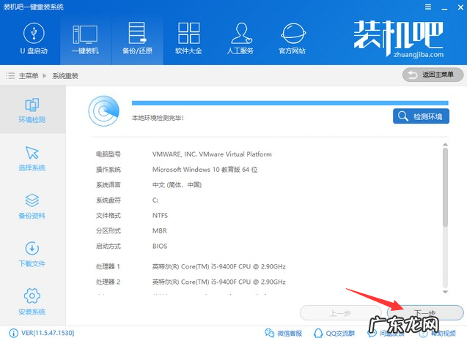Open the U盘启动 USB boot tool
This screenshot has width=467, height=346.
pyautogui.click(x=34, y=39)
